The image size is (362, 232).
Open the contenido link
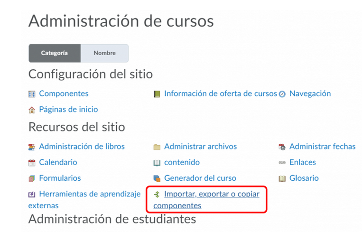(182, 162)
